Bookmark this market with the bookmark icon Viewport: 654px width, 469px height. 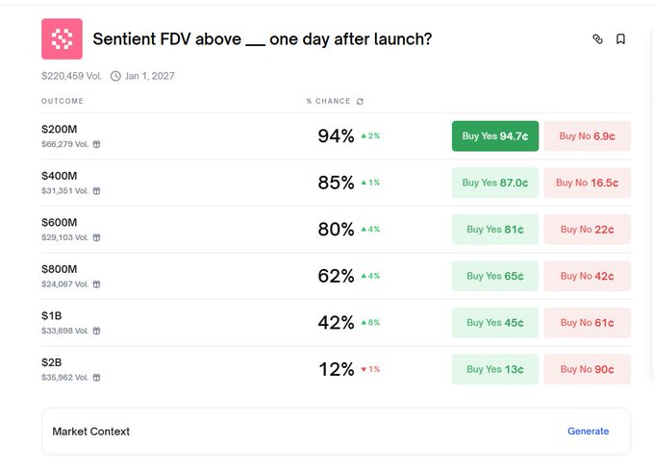point(620,39)
